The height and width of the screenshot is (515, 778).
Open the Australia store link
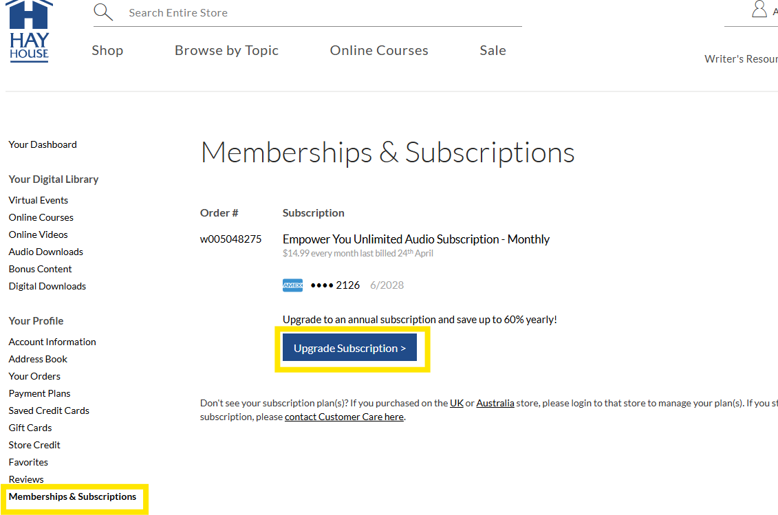(495, 403)
